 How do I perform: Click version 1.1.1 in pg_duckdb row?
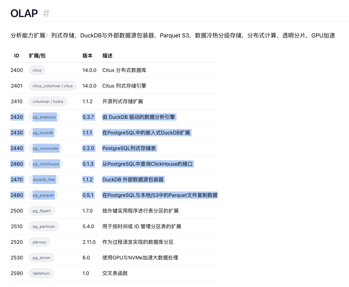[87, 133]
